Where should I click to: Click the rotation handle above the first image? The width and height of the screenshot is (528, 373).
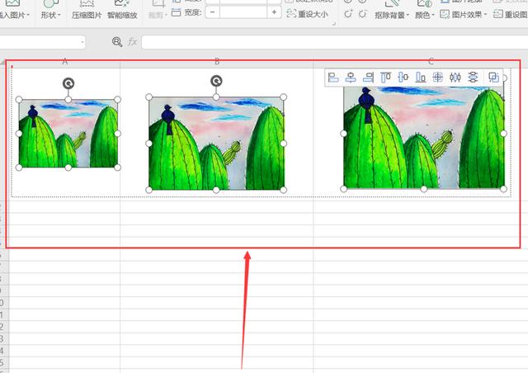tap(68, 83)
